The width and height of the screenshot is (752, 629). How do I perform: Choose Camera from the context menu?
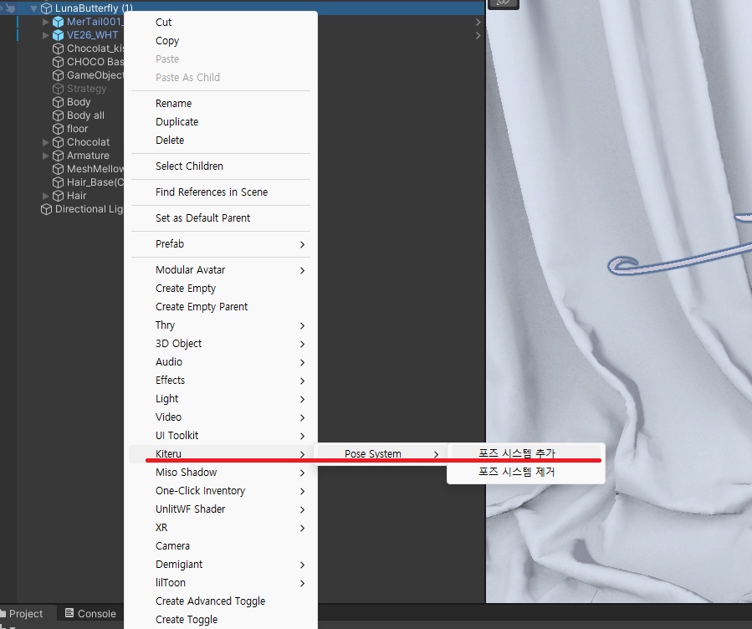221,546
